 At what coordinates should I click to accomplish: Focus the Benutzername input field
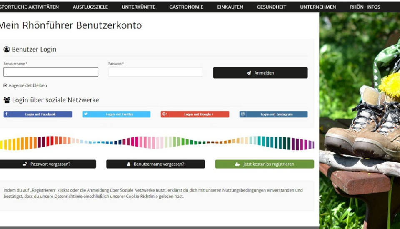coord(51,72)
